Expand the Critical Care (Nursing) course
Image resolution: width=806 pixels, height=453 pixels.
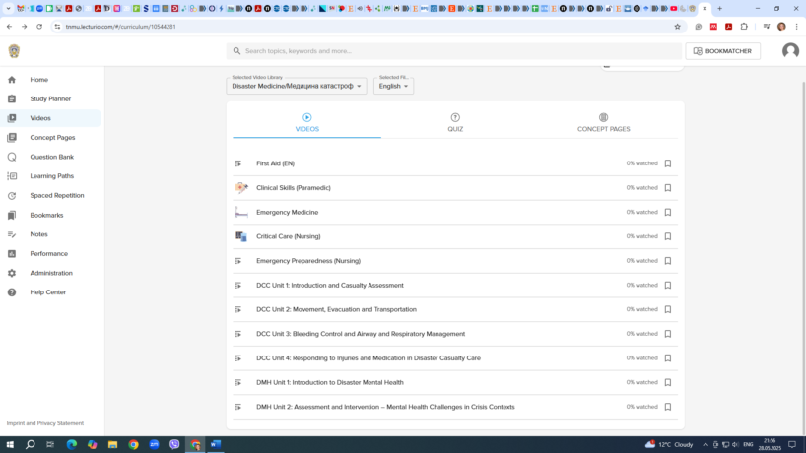tap(288, 236)
